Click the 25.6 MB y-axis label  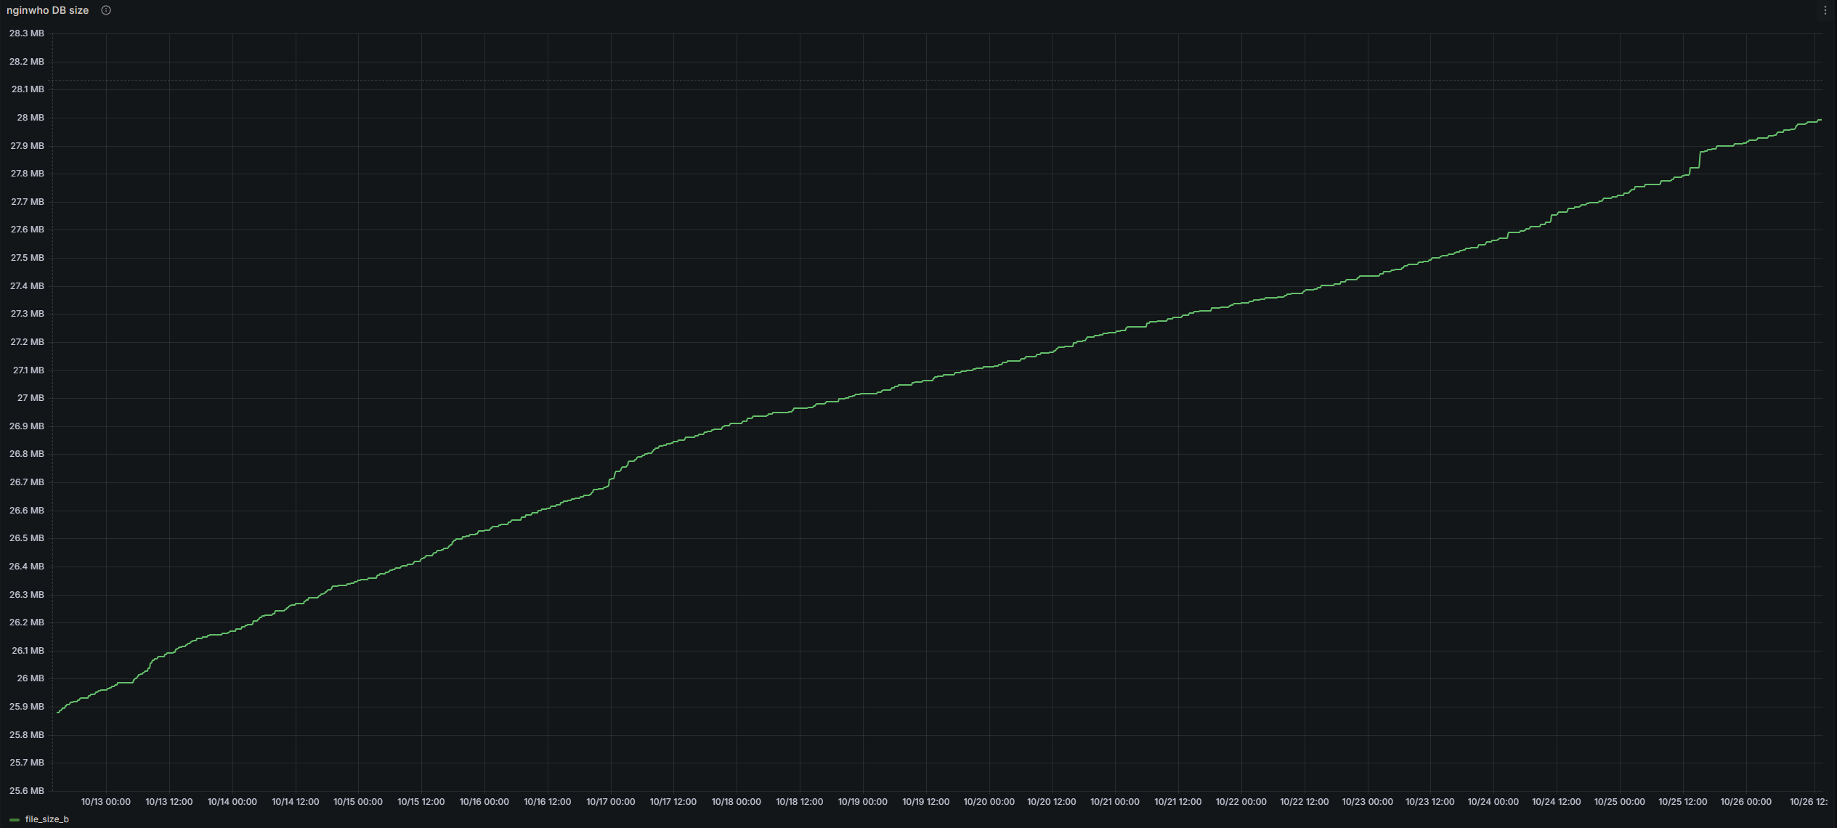tap(27, 791)
